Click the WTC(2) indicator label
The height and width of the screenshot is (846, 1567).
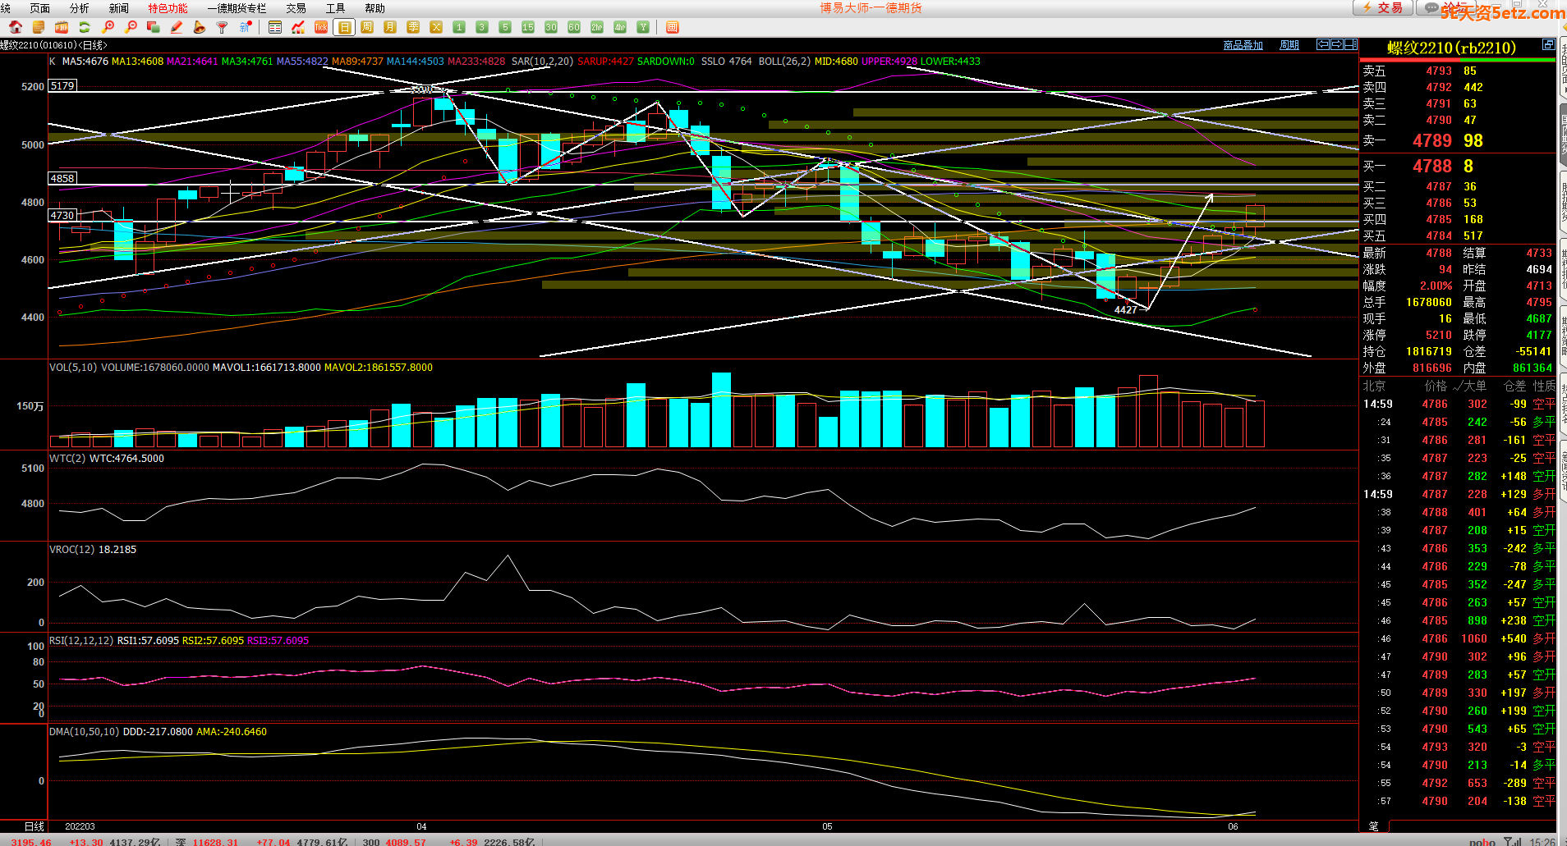point(67,459)
